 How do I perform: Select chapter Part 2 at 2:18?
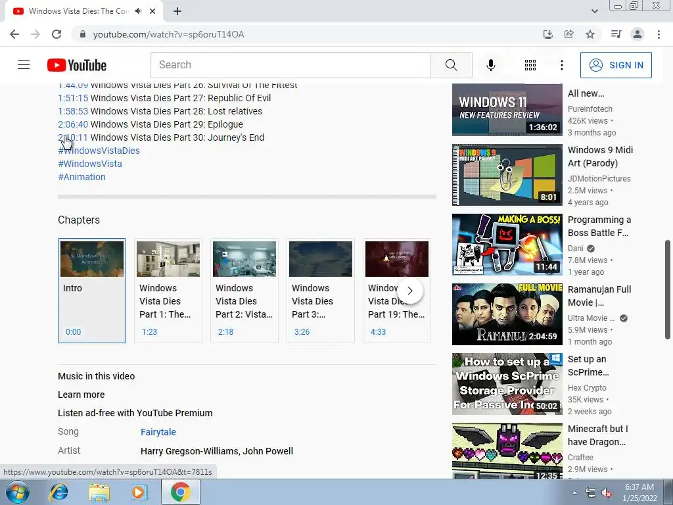click(x=244, y=291)
